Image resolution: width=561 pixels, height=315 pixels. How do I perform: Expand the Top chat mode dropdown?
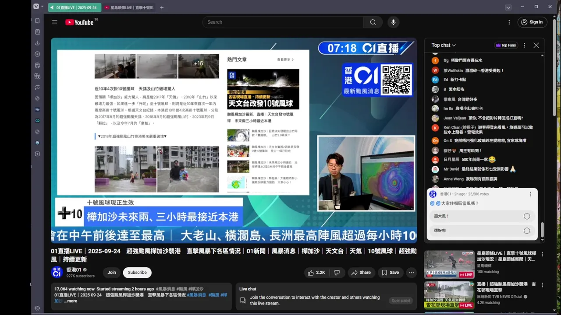[x=444, y=45]
